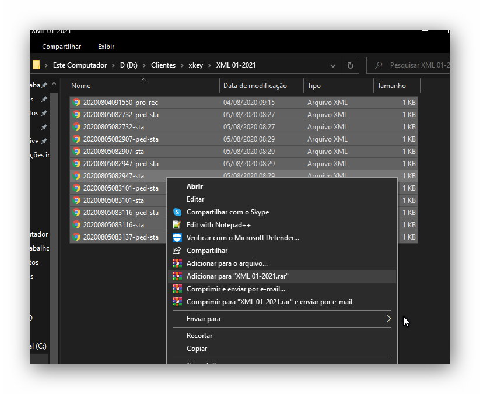
Task: Click Chrome icon of 20200805083137-ped-sta file
Action: click(76, 237)
